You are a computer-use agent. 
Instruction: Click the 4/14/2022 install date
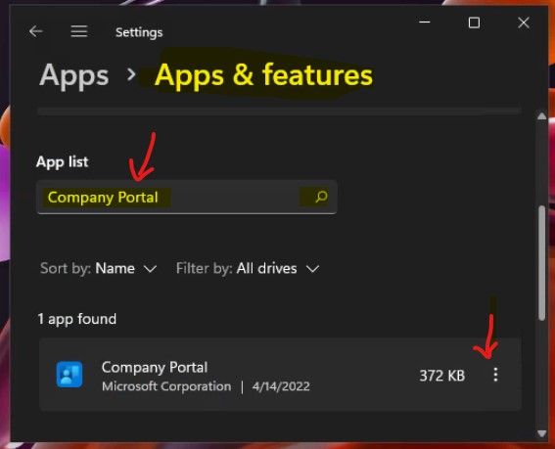tap(281, 386)
